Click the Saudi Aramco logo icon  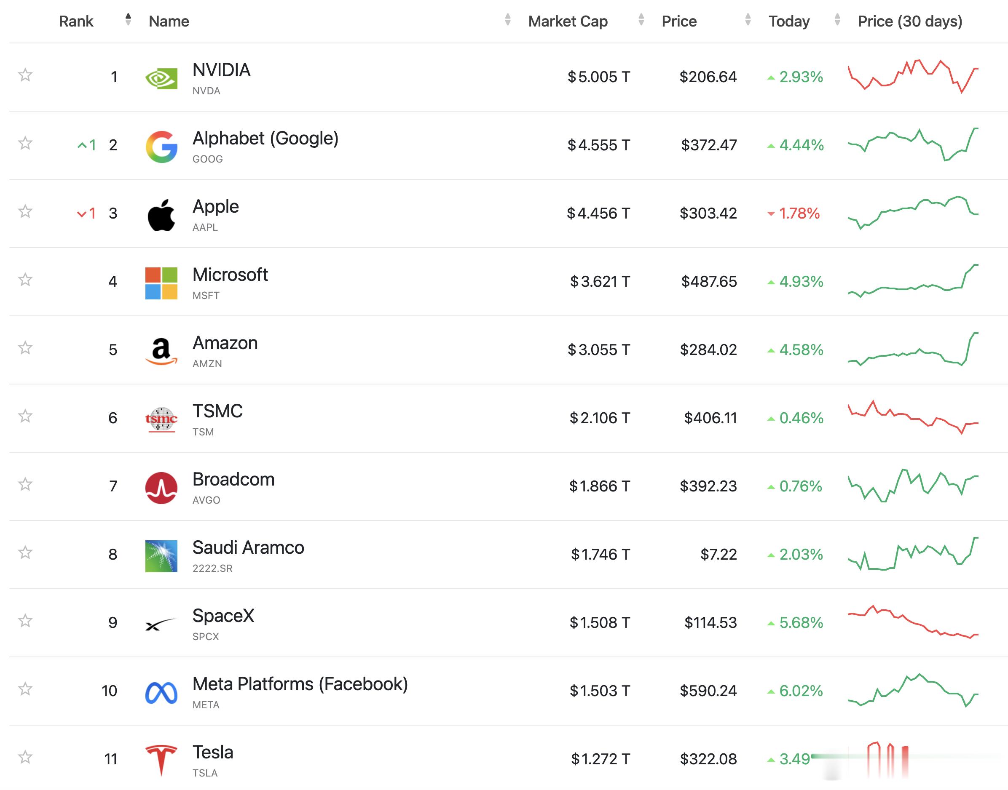click(x=161, y=556)
